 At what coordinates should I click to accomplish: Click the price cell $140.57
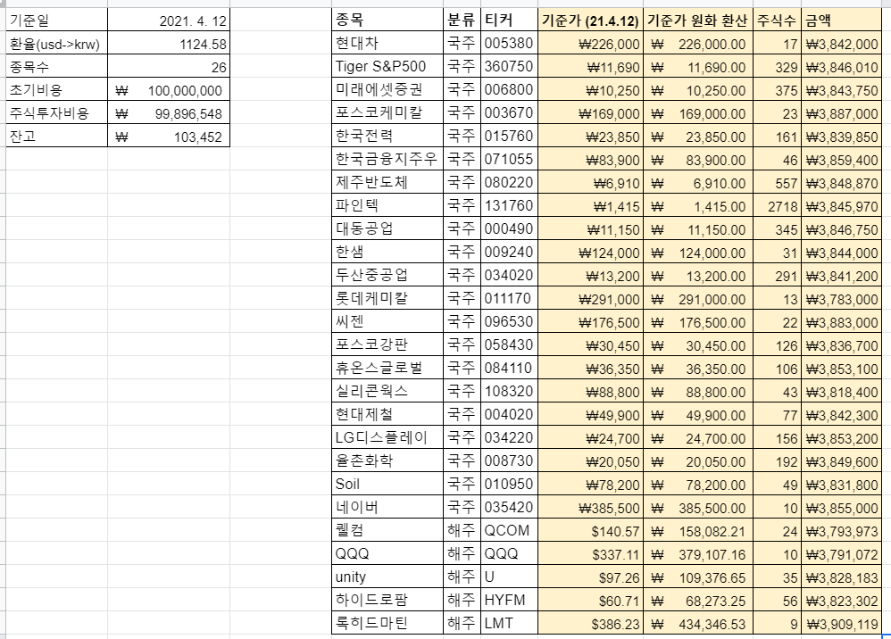click(590, 531)
